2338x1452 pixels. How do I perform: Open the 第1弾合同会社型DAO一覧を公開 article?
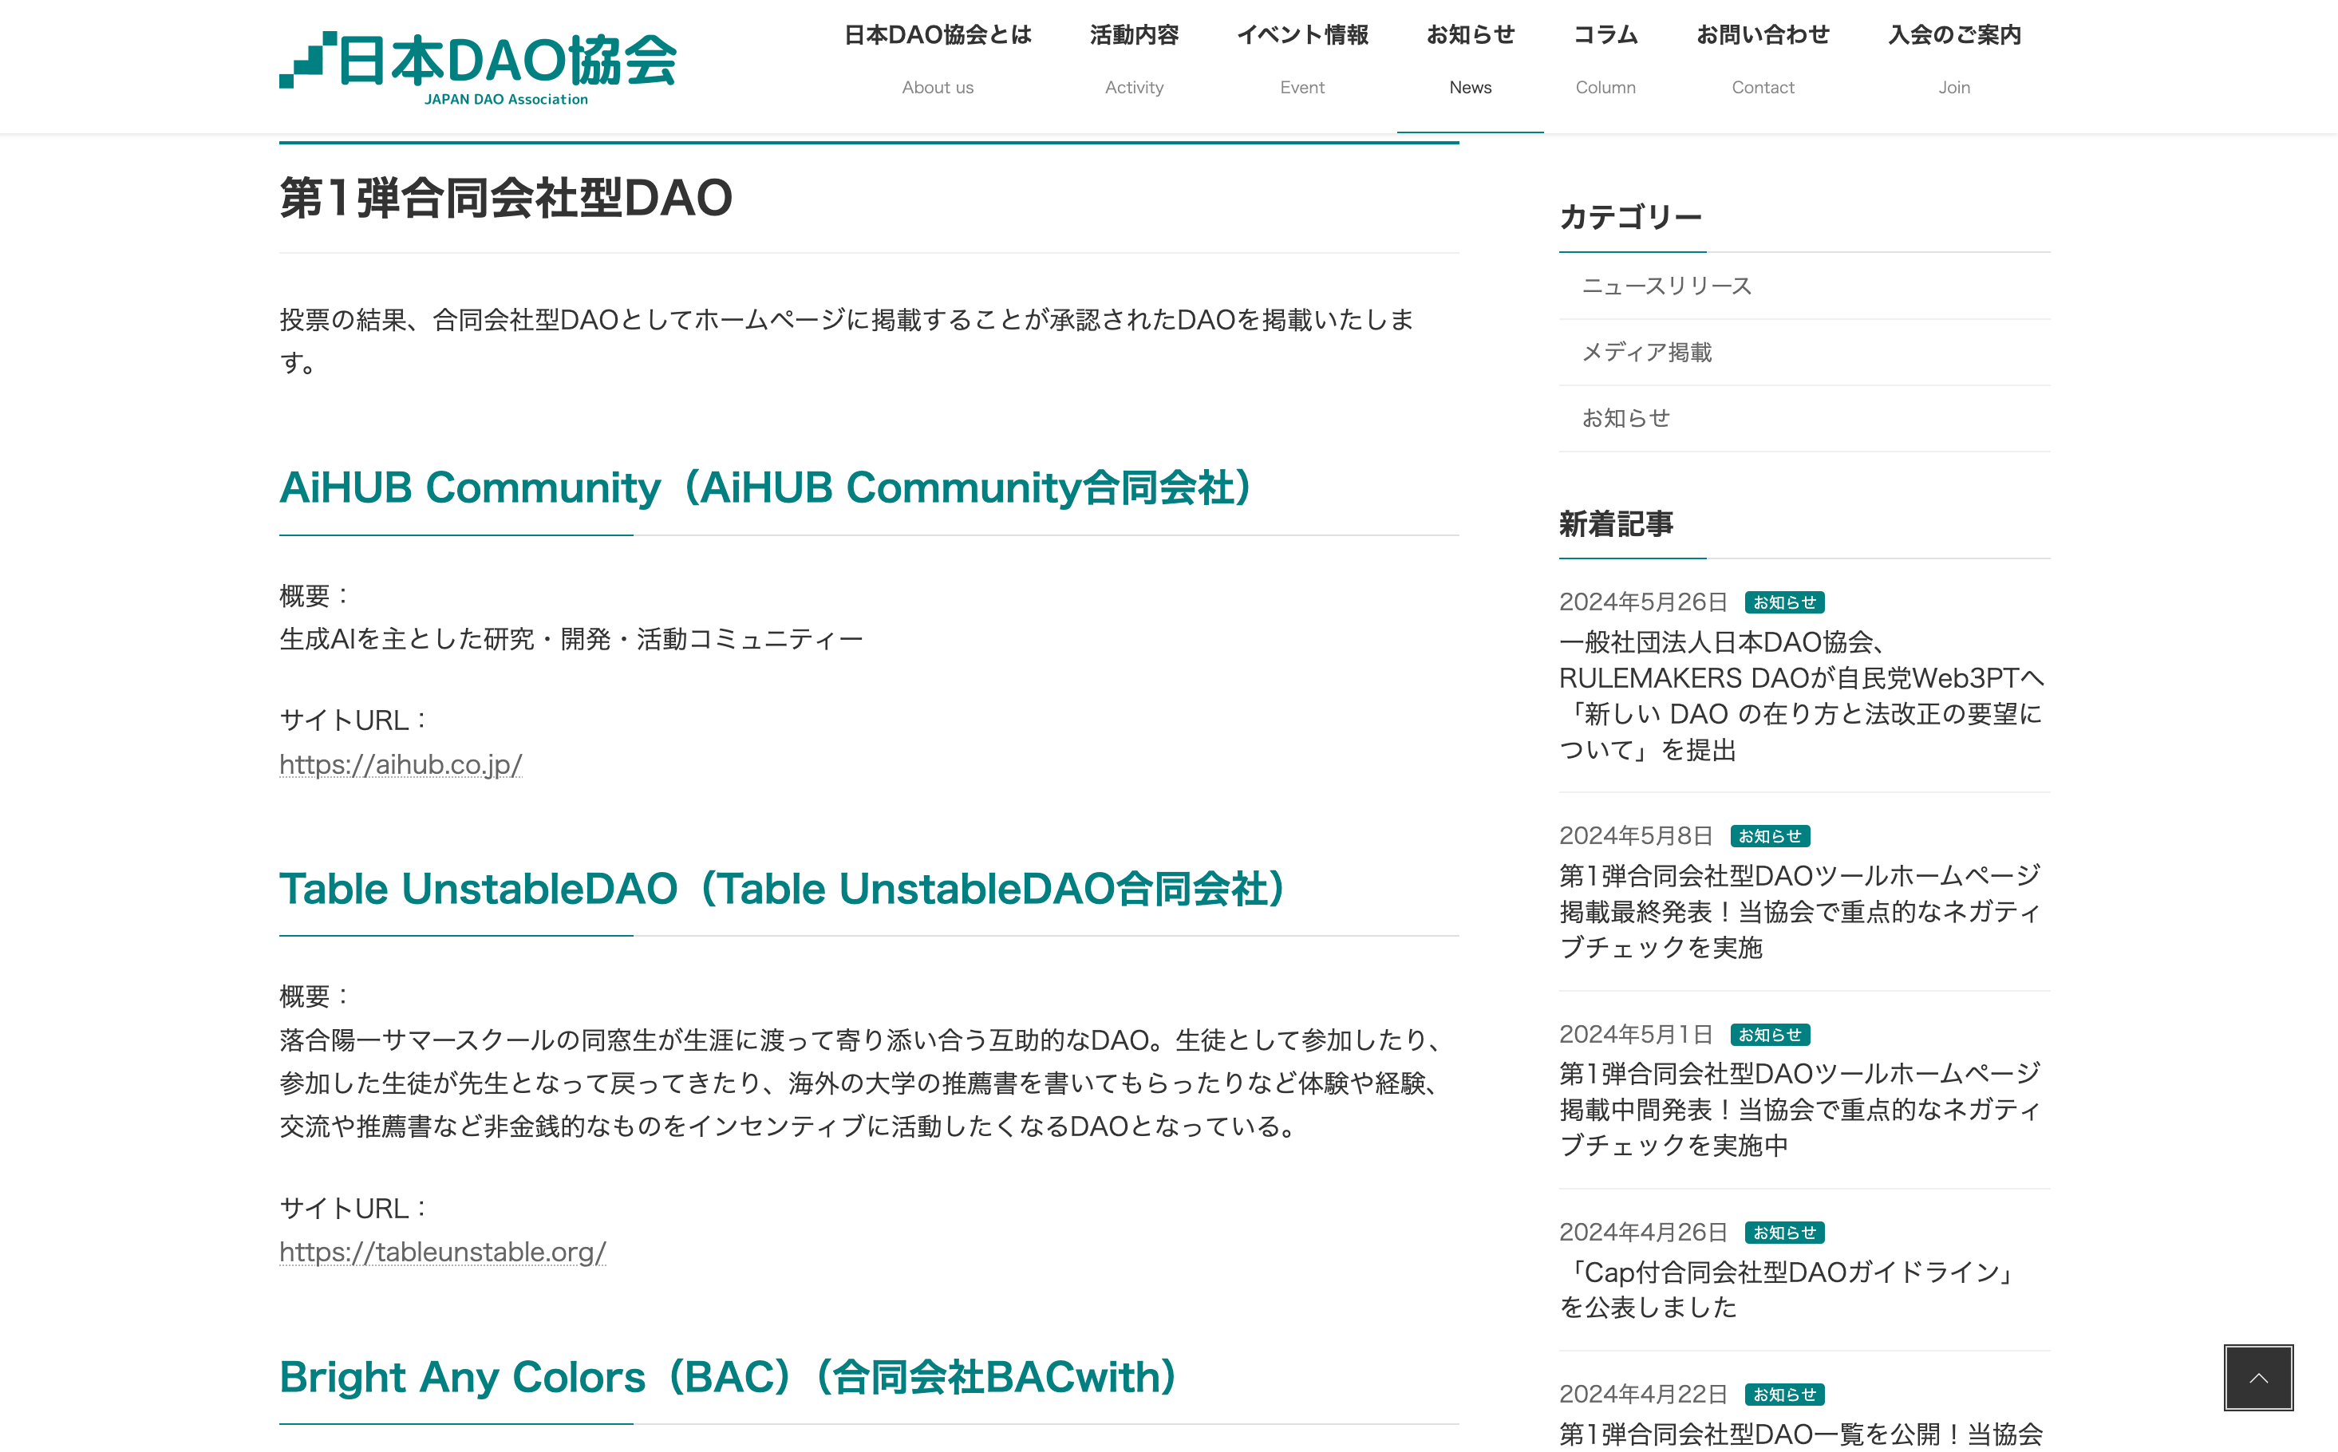coord(1801,1434)
